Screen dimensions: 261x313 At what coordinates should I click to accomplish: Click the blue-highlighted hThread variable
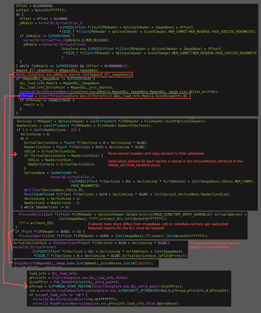26,96
